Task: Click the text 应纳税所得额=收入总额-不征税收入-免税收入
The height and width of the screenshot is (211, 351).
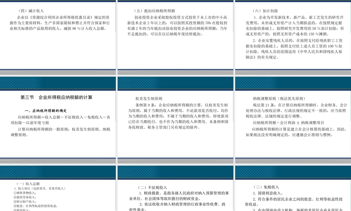Action: [x=58, y=116]
